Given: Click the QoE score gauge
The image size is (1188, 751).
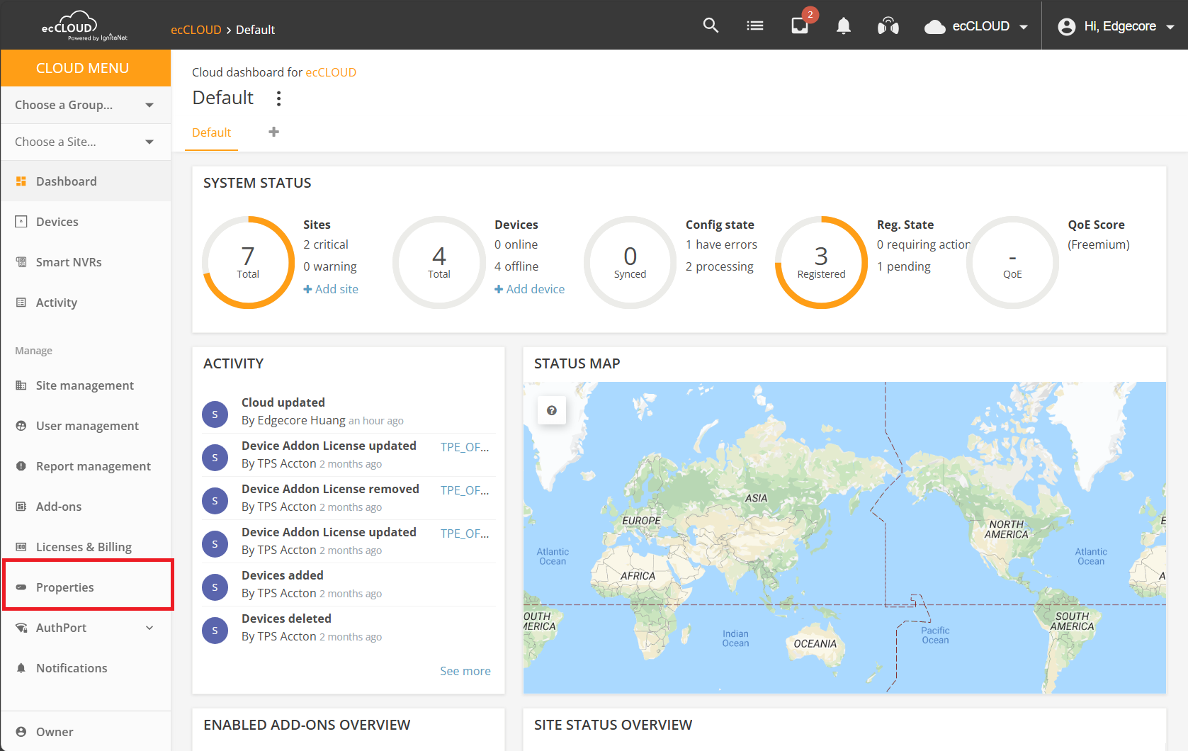Looking at the screenshot, I should (x=1012, y=262).
